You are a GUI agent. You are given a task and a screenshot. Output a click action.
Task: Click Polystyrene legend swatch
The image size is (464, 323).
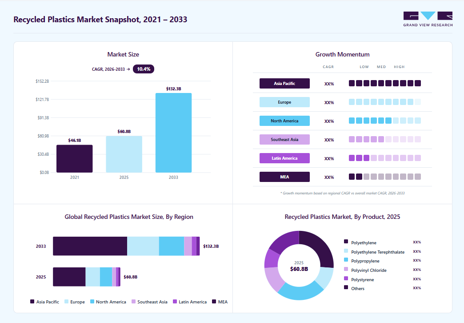tap(346, 278)
